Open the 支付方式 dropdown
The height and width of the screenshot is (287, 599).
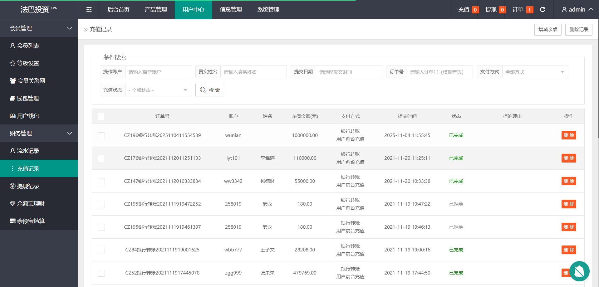point(535,72)
